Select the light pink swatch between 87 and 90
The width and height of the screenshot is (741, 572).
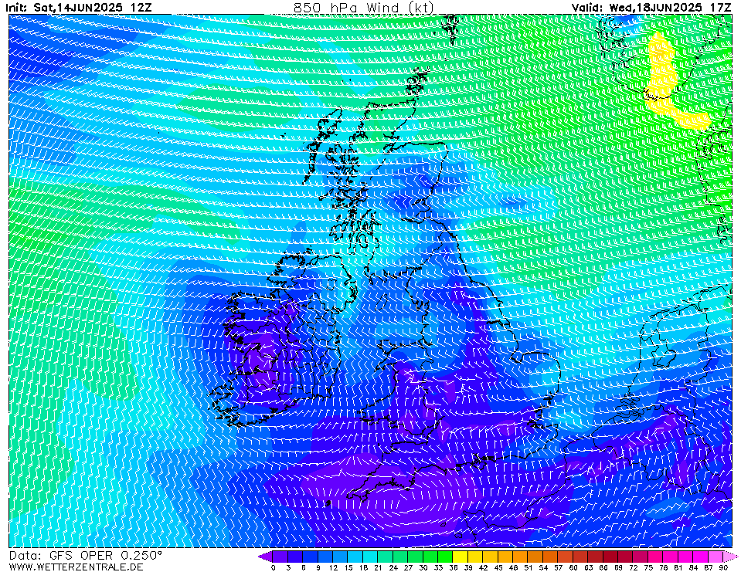[716, 557]
